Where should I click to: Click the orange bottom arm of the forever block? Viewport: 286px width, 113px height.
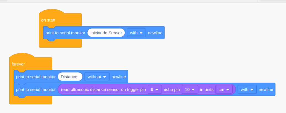[30, 101]
